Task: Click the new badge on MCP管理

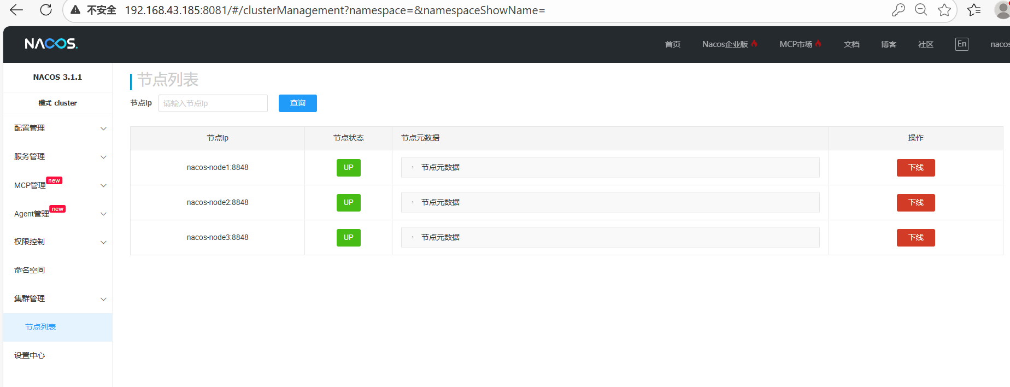Action: click(x=54, y=180)
